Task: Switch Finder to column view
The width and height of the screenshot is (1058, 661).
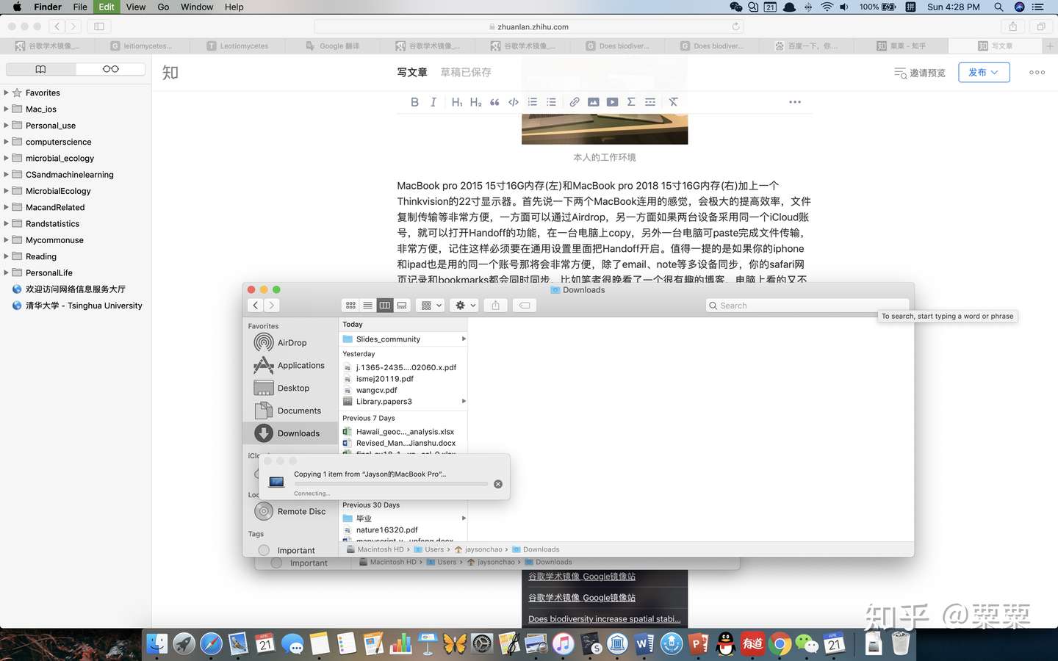Action: 385,306
